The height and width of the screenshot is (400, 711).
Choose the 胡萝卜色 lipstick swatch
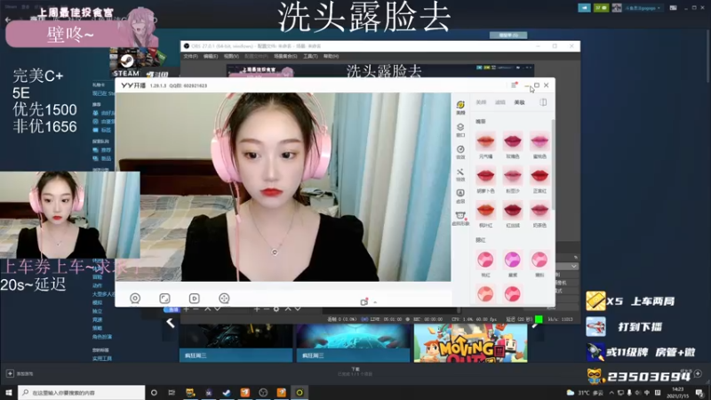[x=485, y=180]
